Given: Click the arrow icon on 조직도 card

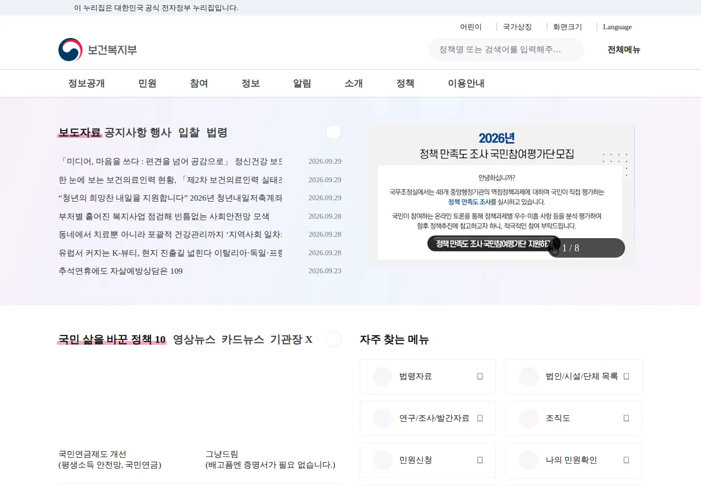Looking at the screenshot, I should [x=627, y=418].
